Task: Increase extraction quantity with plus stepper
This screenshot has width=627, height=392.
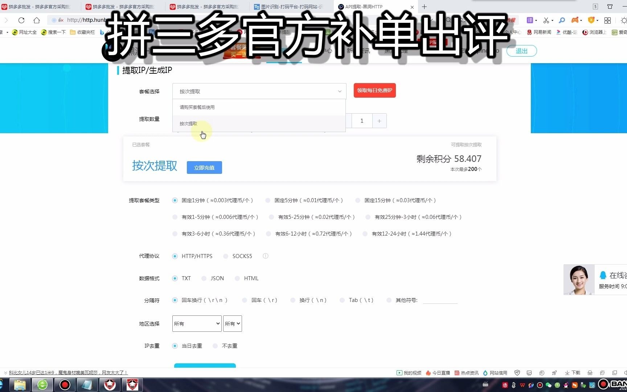Action: (x=380, y=121)
